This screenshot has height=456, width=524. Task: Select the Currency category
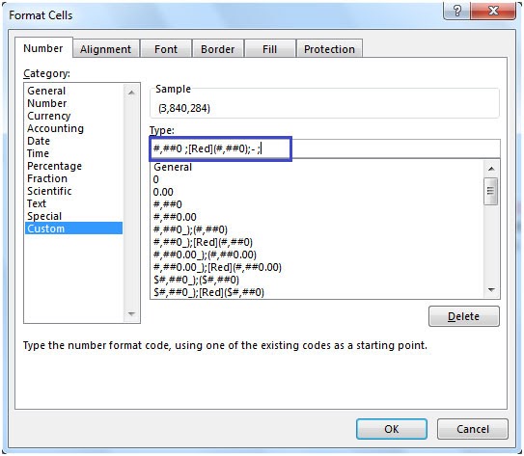click(49, 116)
